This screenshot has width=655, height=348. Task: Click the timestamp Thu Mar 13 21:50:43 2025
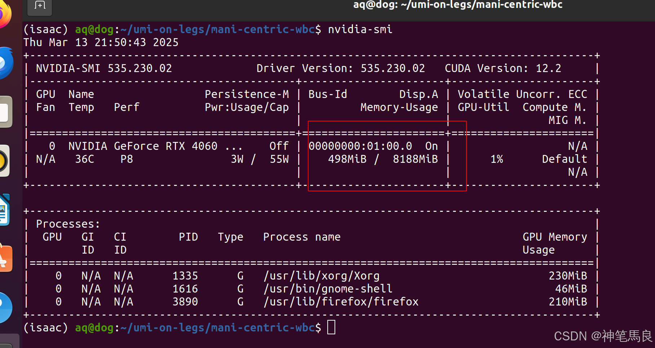pos(101,43)
